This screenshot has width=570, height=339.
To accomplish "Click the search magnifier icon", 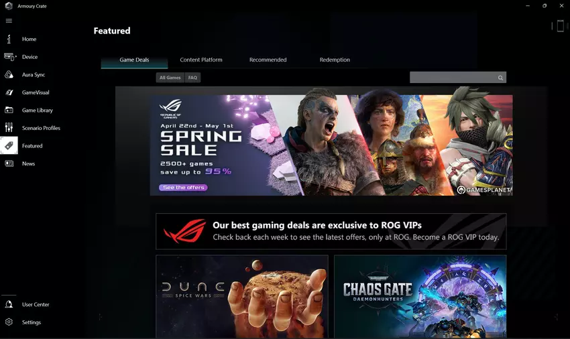I will pyautogui.click(x=500, y=78).
